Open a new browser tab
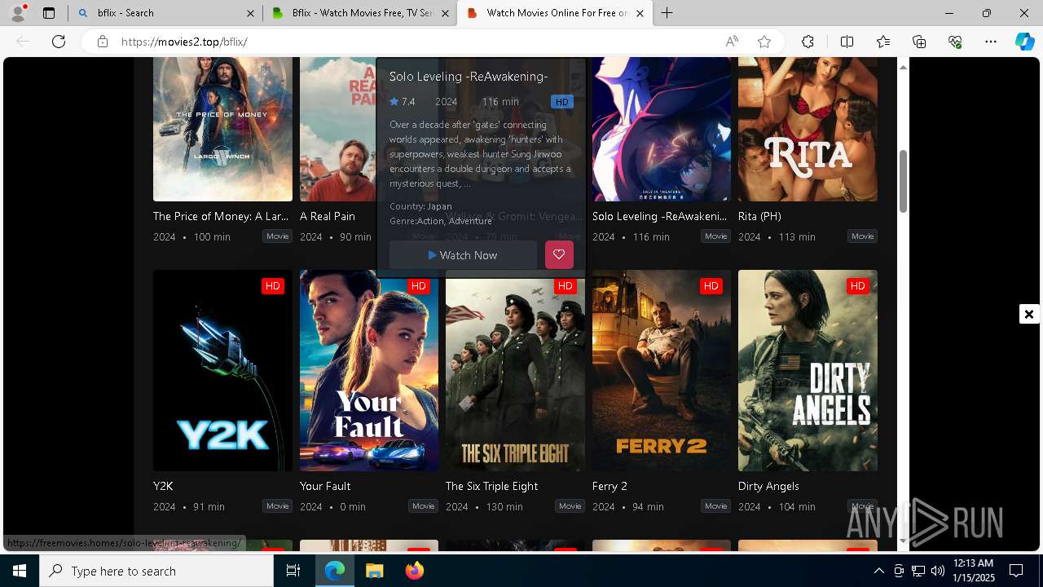 pos(667,13)
